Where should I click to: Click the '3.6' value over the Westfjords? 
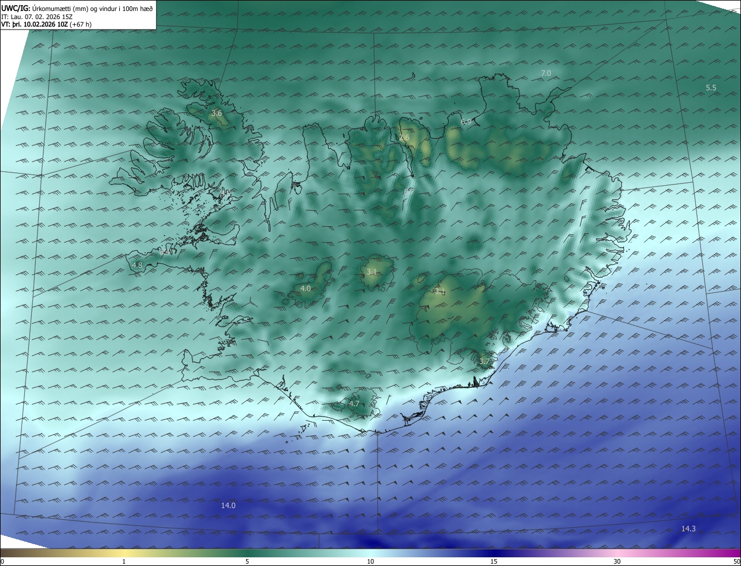coord(217,113)
